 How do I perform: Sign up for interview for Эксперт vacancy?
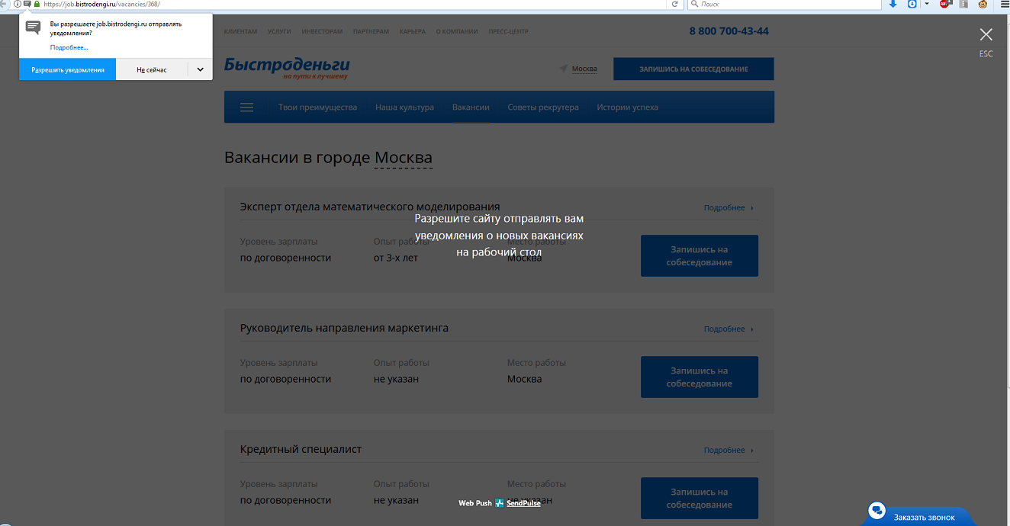700,255
